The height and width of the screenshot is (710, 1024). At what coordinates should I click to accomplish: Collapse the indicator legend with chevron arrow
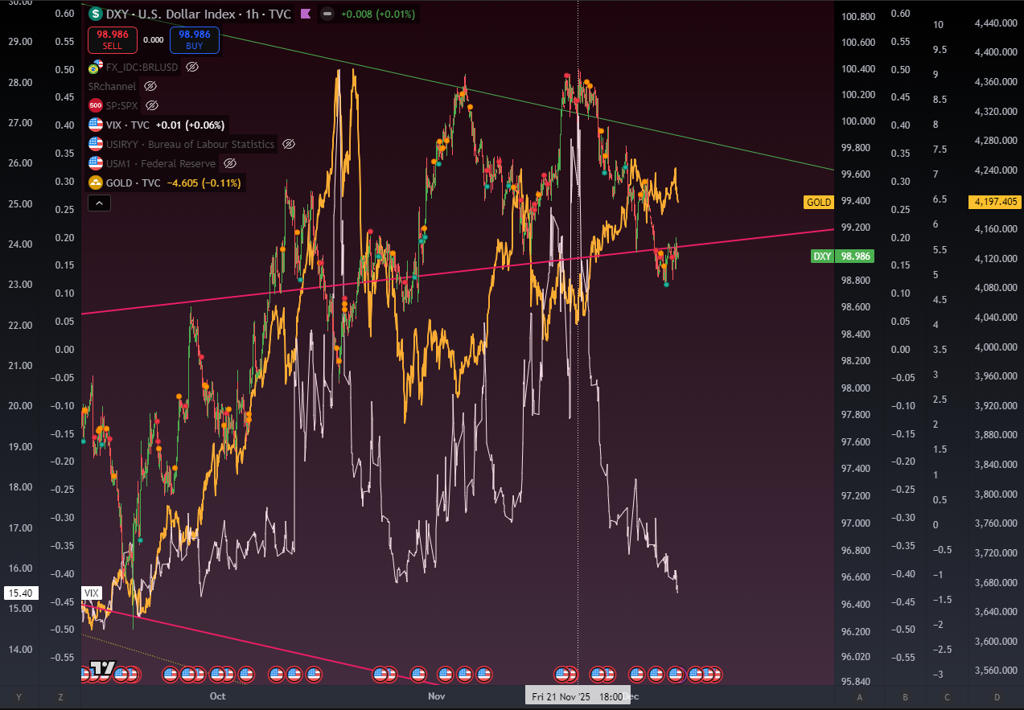point(99,204)
